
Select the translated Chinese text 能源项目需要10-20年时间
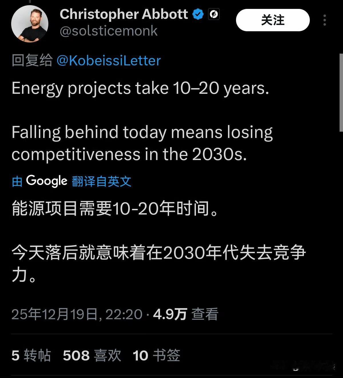pos(116,208)
